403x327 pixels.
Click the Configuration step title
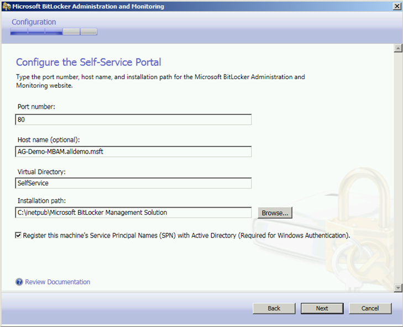[x=34, y=22]
